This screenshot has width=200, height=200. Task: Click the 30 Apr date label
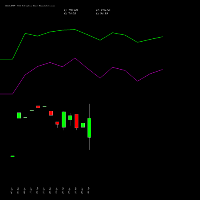pos(88,191)
